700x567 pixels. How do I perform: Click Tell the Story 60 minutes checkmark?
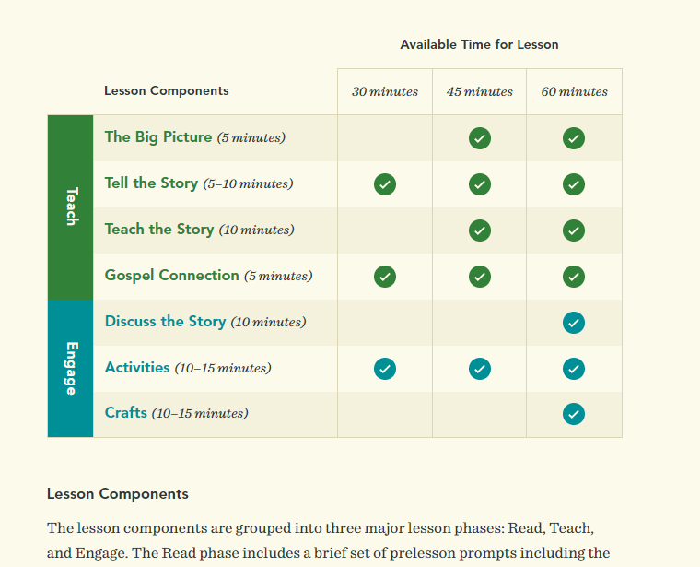[x=574, y=184]
